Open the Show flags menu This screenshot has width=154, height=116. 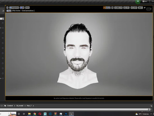click(27, 8)
